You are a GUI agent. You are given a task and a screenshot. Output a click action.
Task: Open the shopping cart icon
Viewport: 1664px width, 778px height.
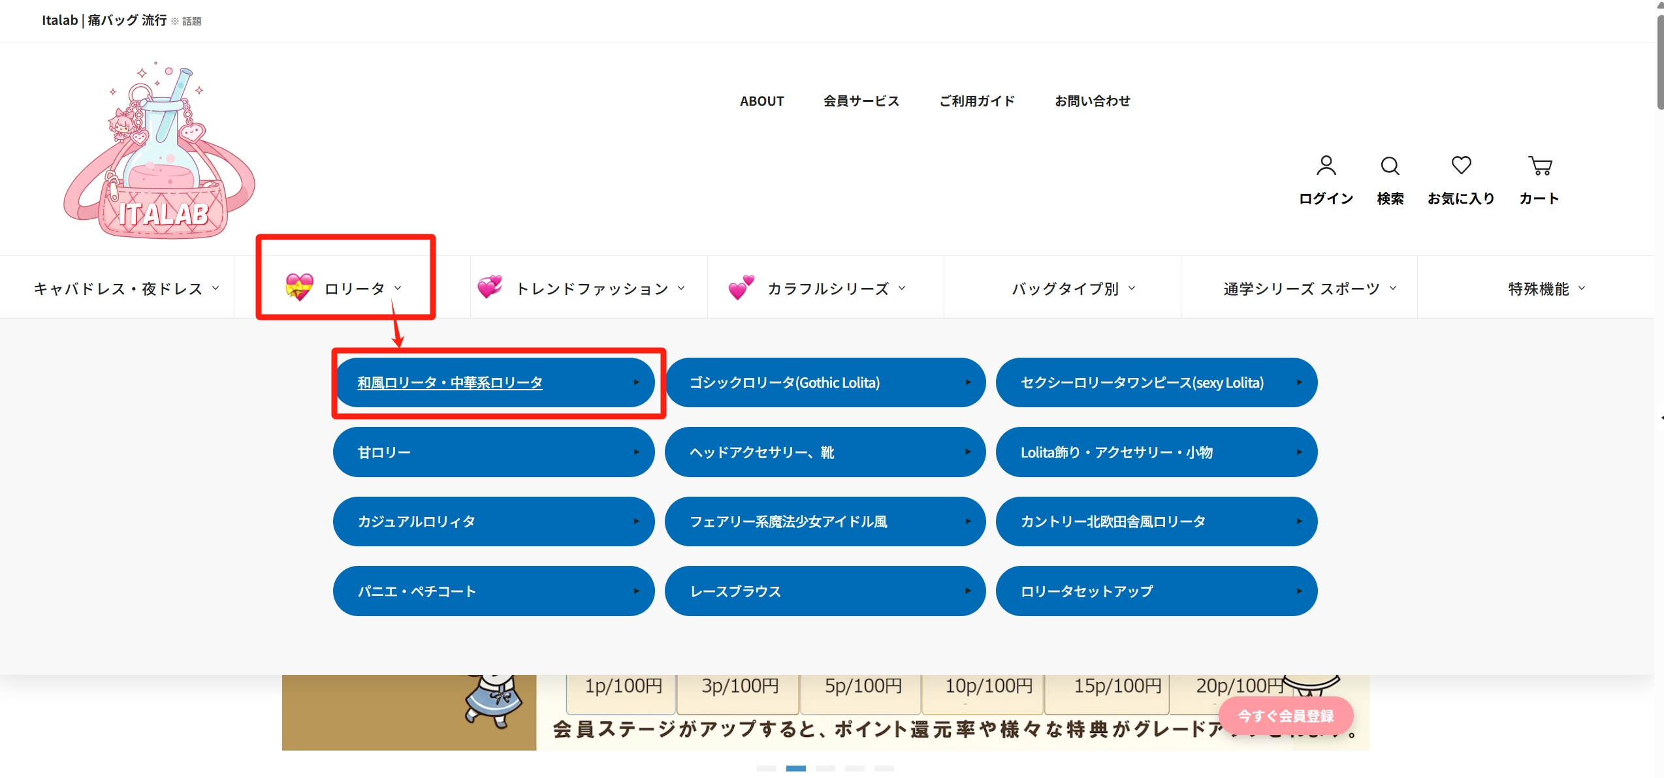click(x=1540, y=166)
